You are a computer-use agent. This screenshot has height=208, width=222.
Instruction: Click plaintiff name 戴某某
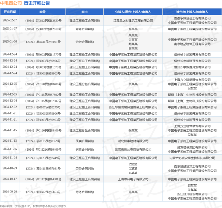133,44
